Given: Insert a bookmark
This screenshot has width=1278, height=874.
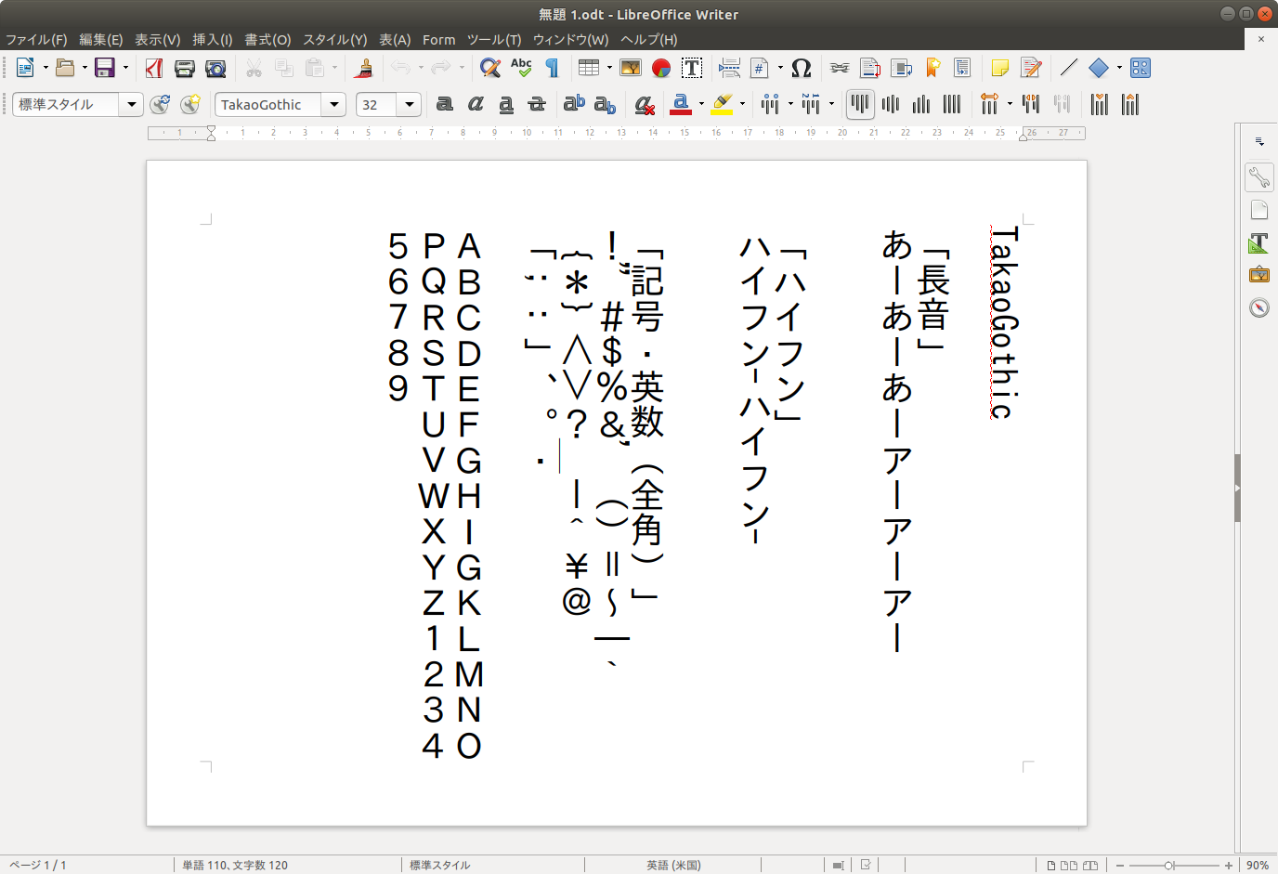Looking at the screenshot, I should [x=932, y=68].
